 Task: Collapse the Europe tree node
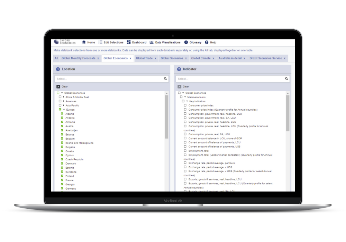(x=64, y=110)
